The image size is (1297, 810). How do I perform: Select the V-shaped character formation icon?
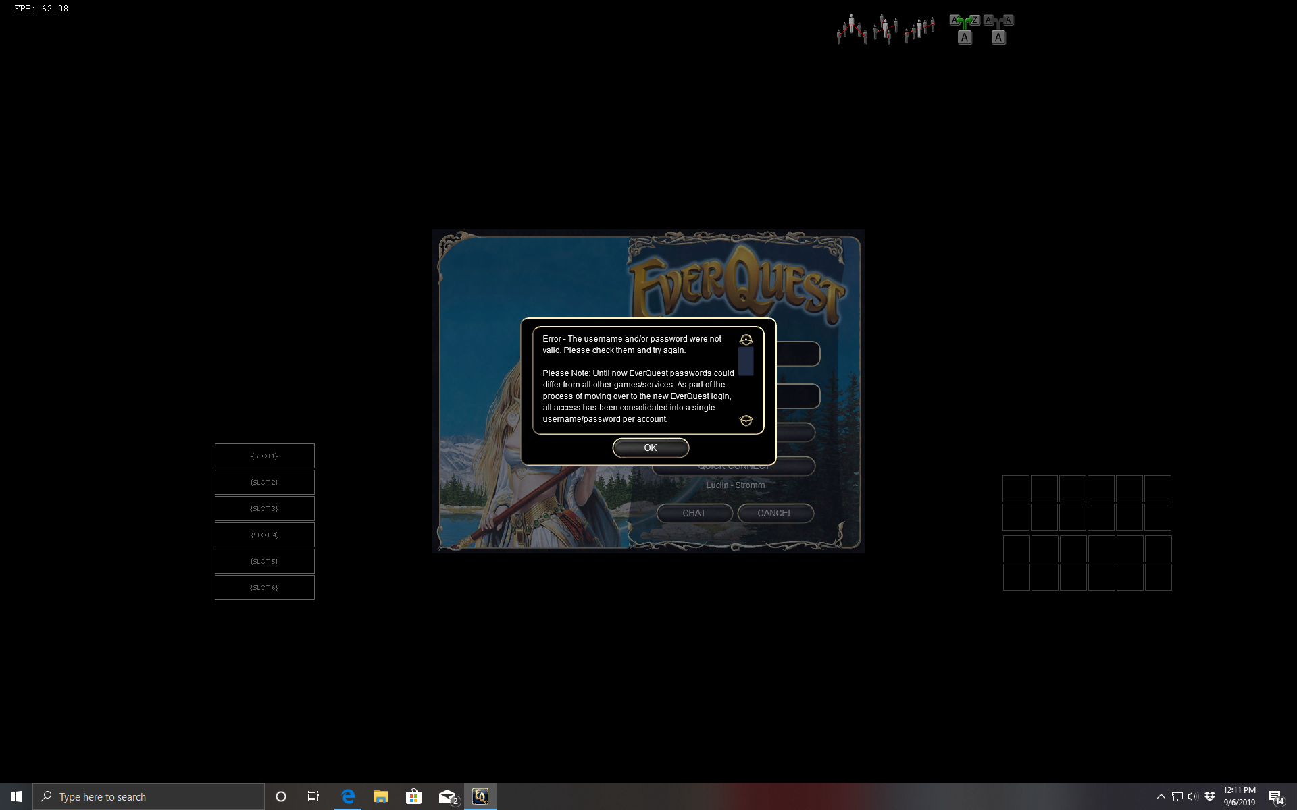(852, 29)
